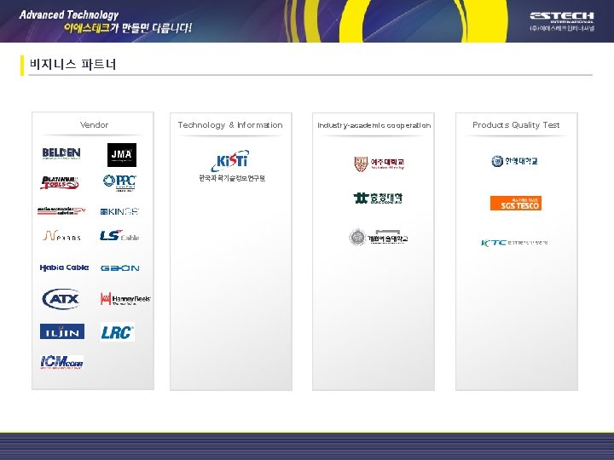This screenshot has height=460, width=614.
Task: Open the Habia Cable logo
Action: coord(64,268)
